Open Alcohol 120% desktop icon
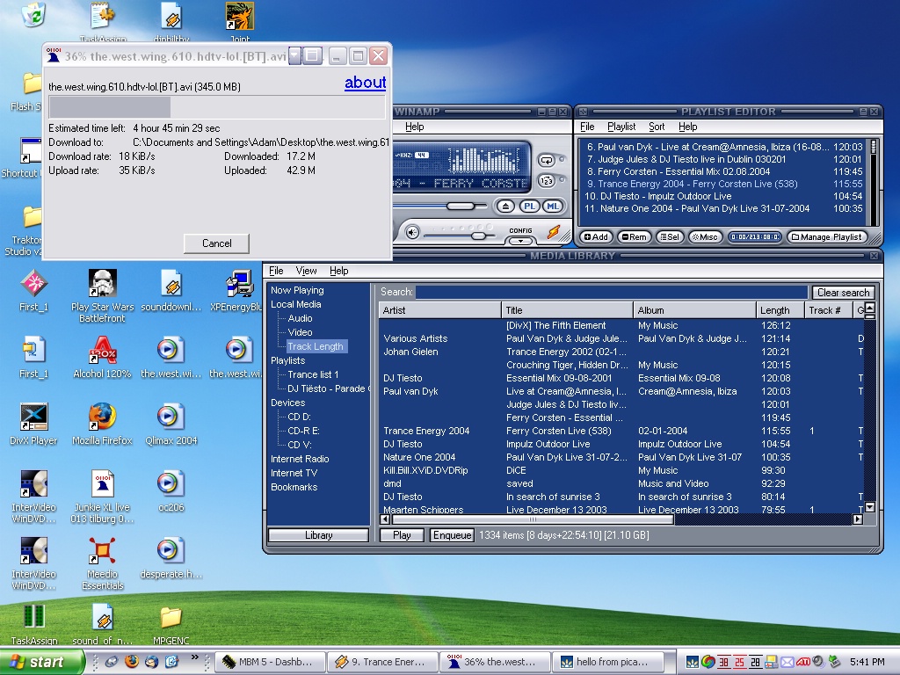 pos(102,358)
